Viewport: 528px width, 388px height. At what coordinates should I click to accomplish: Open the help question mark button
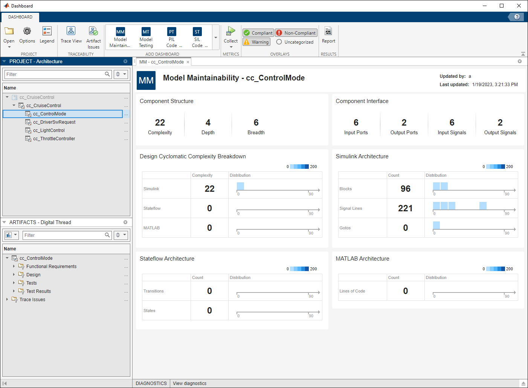(517, 17)
